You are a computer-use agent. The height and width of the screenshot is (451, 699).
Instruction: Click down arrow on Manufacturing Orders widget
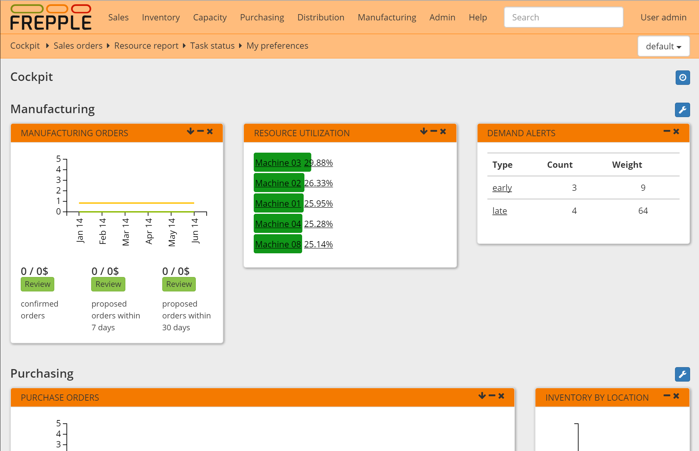190,131
